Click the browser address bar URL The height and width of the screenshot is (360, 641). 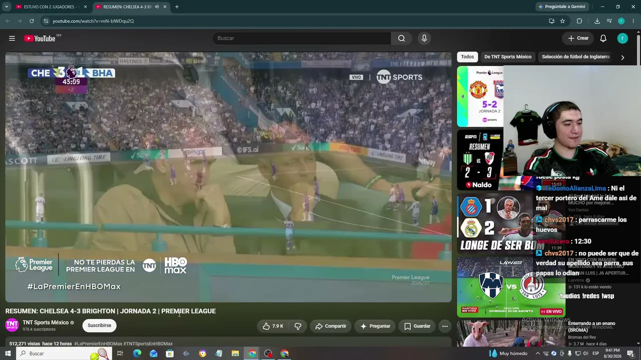tap(93, 21)
